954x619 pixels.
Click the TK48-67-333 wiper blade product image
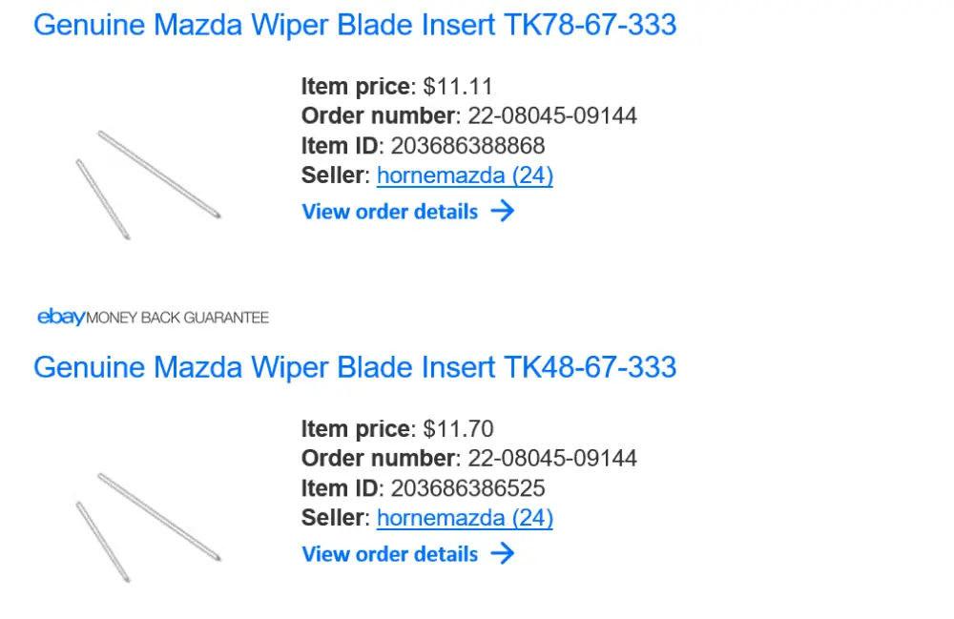point(148,526)
